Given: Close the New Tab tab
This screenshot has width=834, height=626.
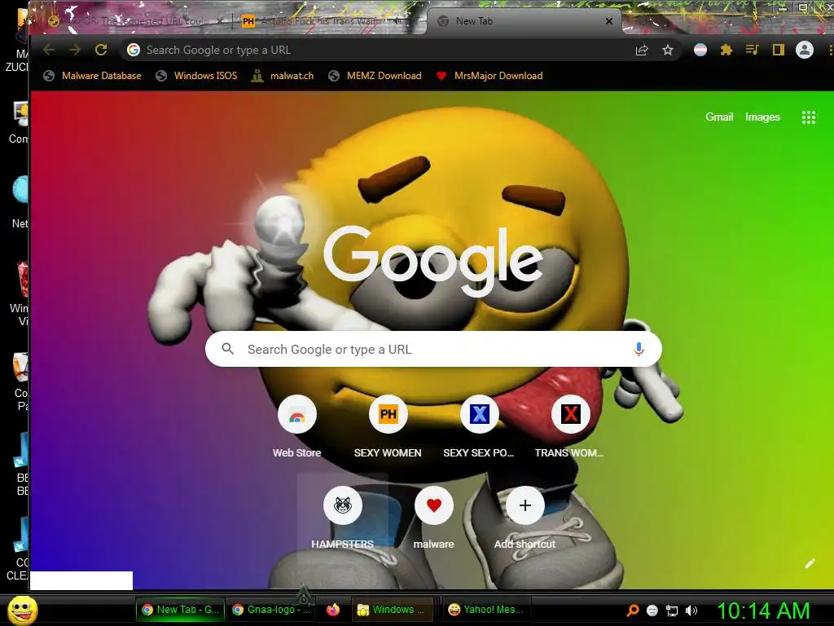Looking at the screenshot, I should tap(609, 21).
